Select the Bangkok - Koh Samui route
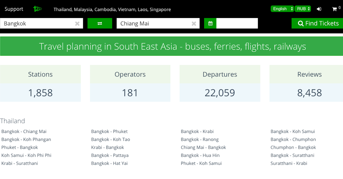Screen dimensions: 343x179 [x=293, y=131]
